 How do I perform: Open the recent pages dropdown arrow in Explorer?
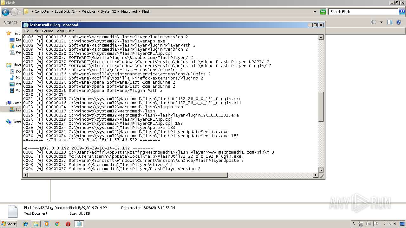click(x=20, y=12)
